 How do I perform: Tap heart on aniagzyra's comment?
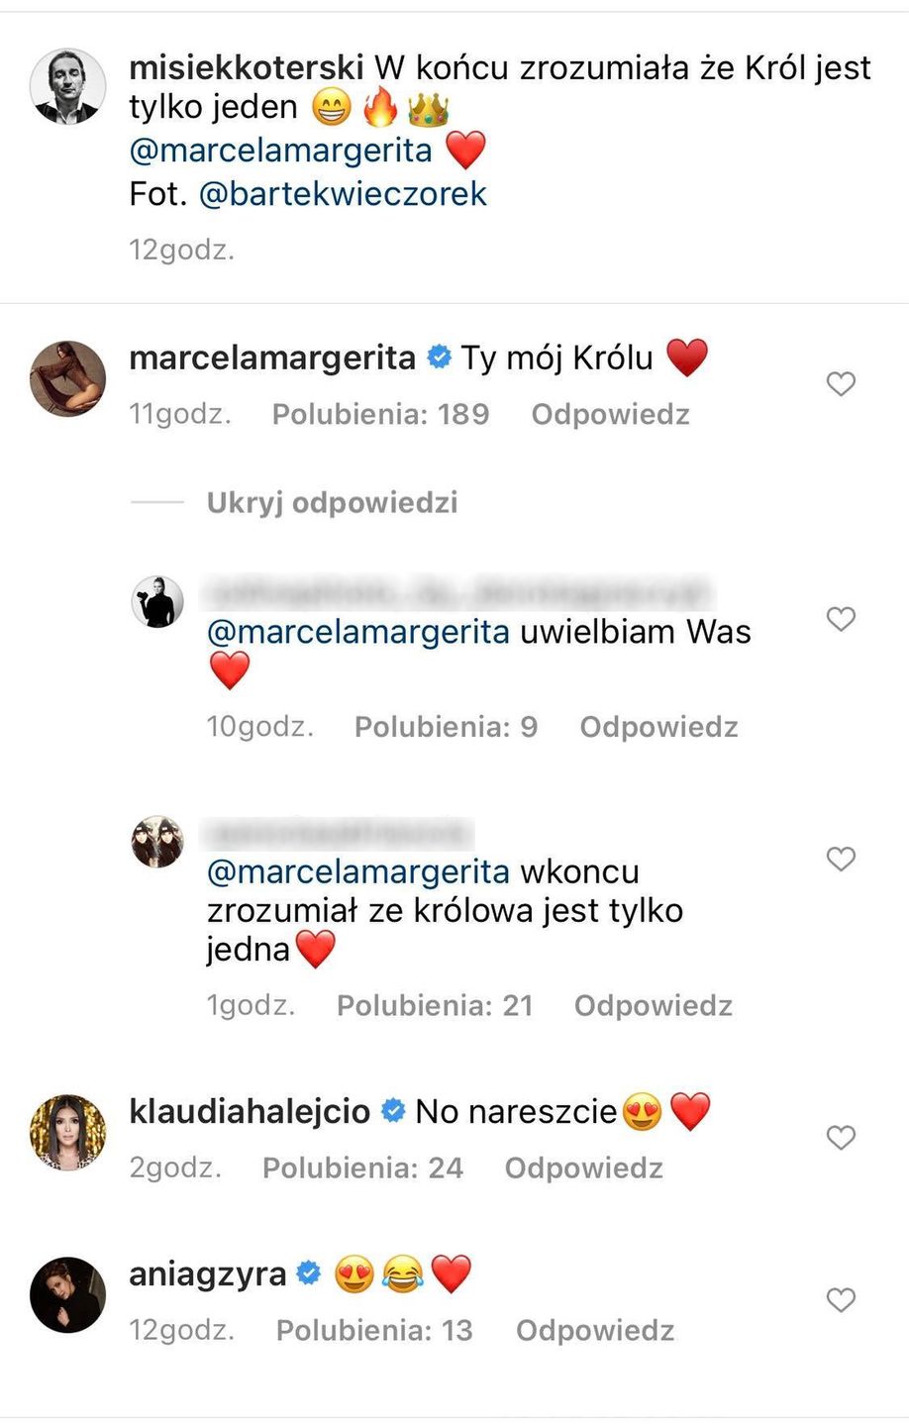pos(840,1299)
